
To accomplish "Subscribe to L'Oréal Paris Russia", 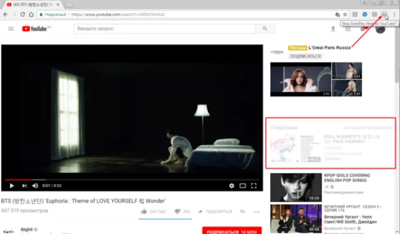I will [306, 56].
